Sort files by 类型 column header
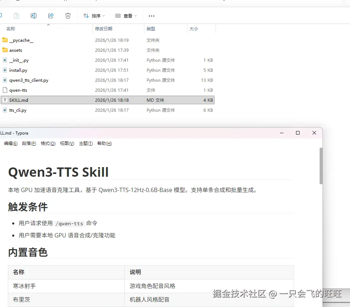Image resolution: width=350 pixels, height=307 pixels. [151, 29]
